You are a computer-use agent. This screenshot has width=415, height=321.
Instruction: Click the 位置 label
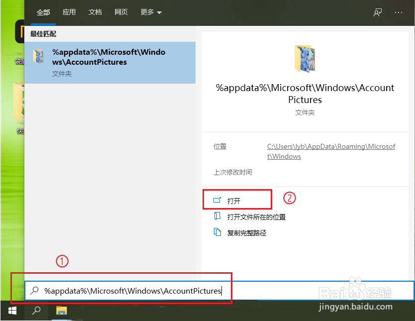point(220,146)
